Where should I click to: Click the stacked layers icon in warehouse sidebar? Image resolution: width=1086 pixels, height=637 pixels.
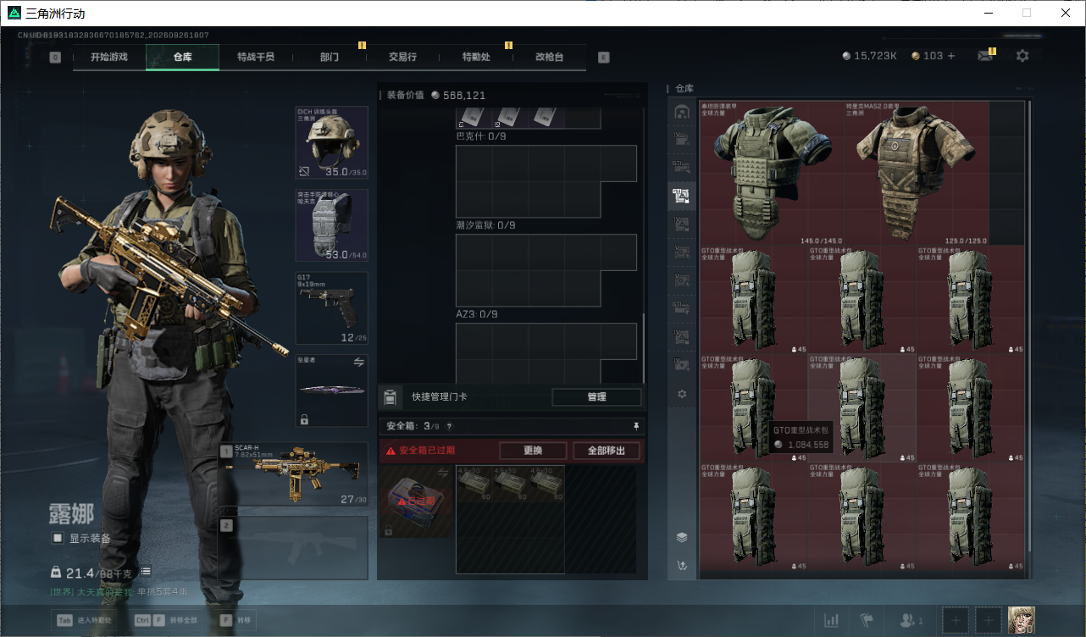pyautogui.click(x=682, y=537)
